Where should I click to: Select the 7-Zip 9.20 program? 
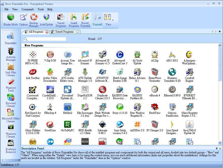(x=50, y=56)
